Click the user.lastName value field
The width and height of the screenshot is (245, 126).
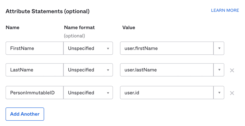(167, 70)
